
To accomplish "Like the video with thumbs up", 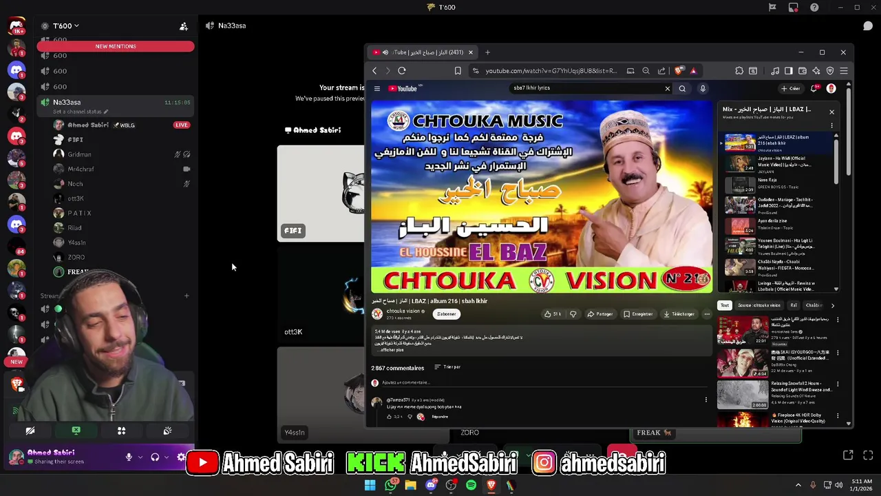I will coord(553,314).
